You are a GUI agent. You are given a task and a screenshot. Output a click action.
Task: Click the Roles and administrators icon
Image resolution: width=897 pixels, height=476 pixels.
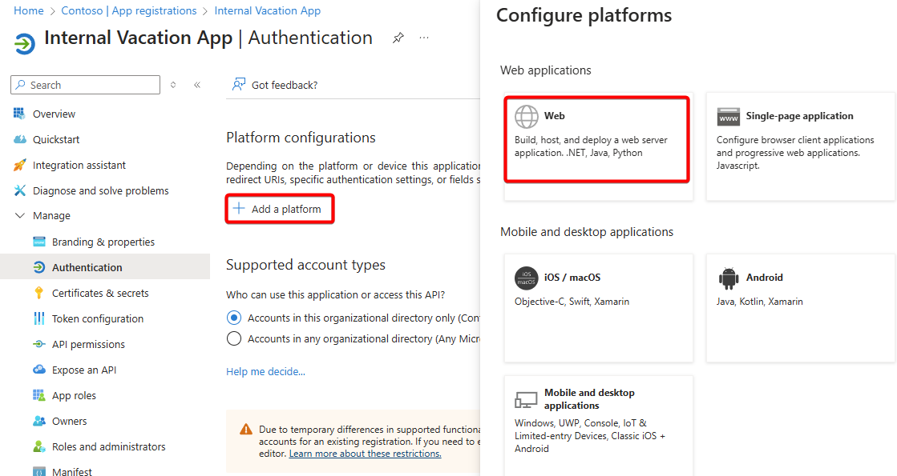tap(39, 446)
